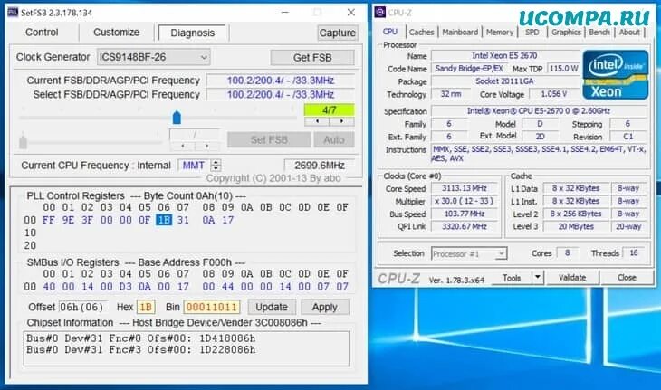The image size is (661, 390).
Task: Select SMBus register value 40
Action: point(49,287)
